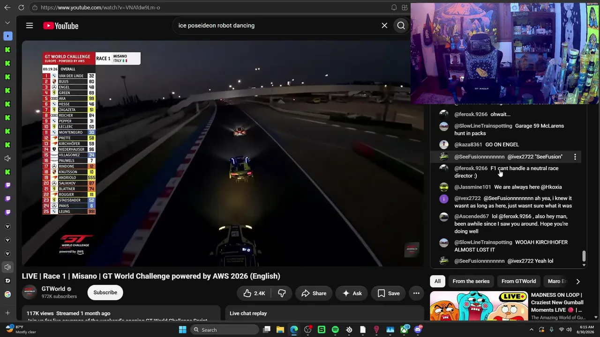Image resolution: width=600 pixels, height=337 pixels.
Task: Click the channel watermark on the video player
Action: 412,249
